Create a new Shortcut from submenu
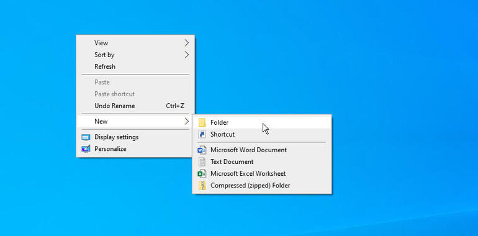The height and width of the screenshot is (236, 478). coord(262,135)
